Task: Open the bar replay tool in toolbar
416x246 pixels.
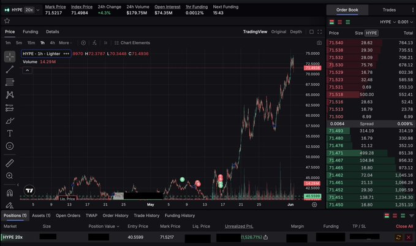Action: [105, 43]
